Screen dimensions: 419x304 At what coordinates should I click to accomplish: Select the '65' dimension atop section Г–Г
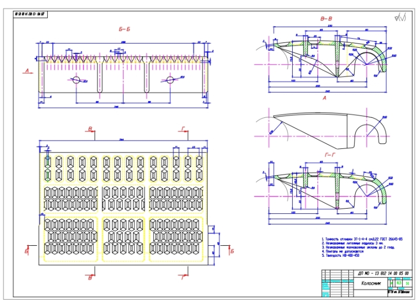(321, 162)
